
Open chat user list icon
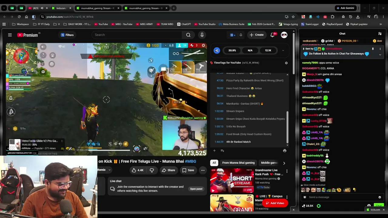(380, 34)
